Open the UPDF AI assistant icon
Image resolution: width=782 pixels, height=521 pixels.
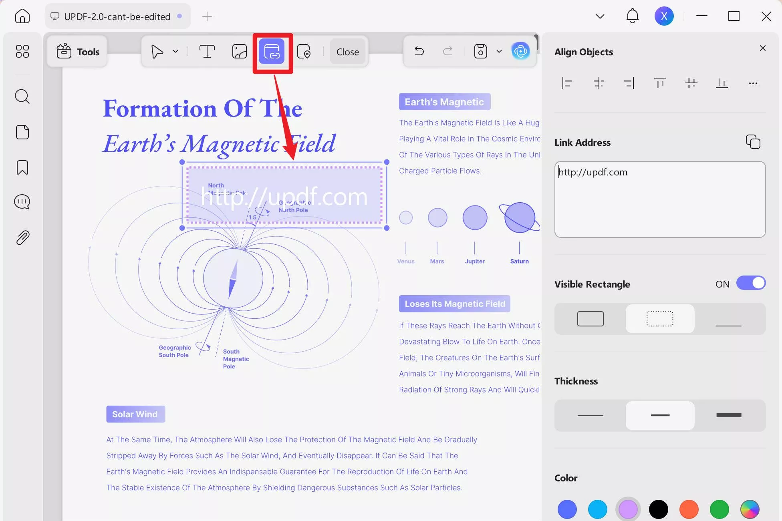coord(520,51)
